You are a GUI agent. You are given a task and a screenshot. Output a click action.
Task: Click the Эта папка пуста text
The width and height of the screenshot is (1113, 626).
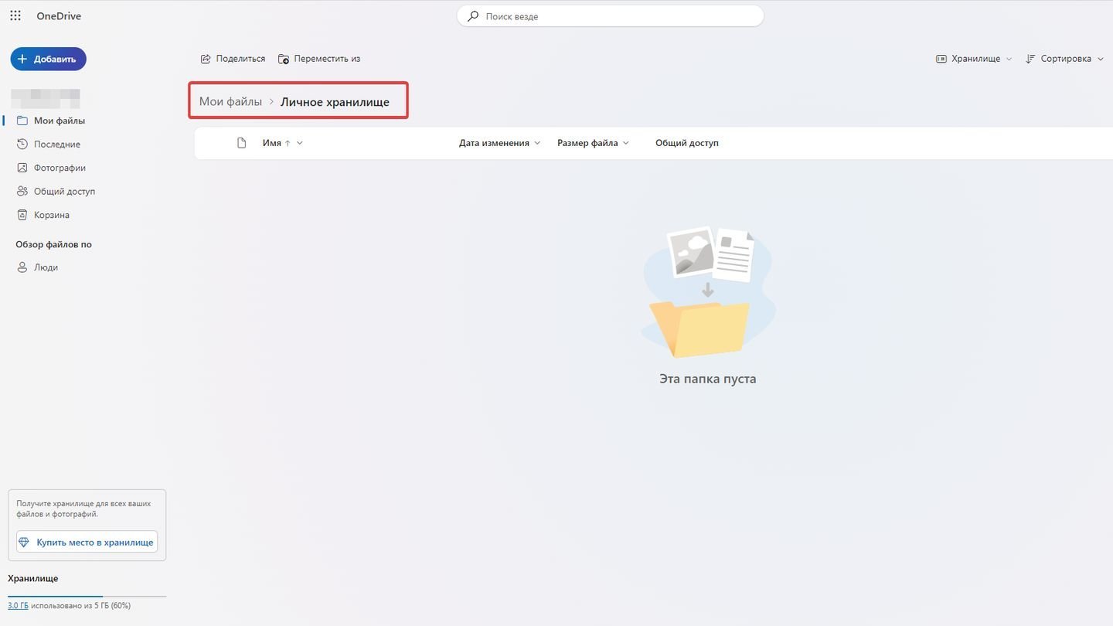[707, 379]
